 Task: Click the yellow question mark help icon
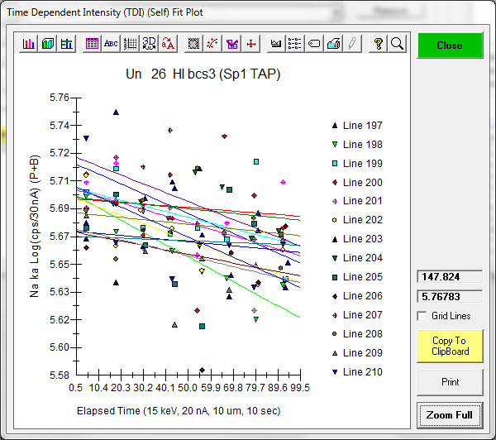379,44
